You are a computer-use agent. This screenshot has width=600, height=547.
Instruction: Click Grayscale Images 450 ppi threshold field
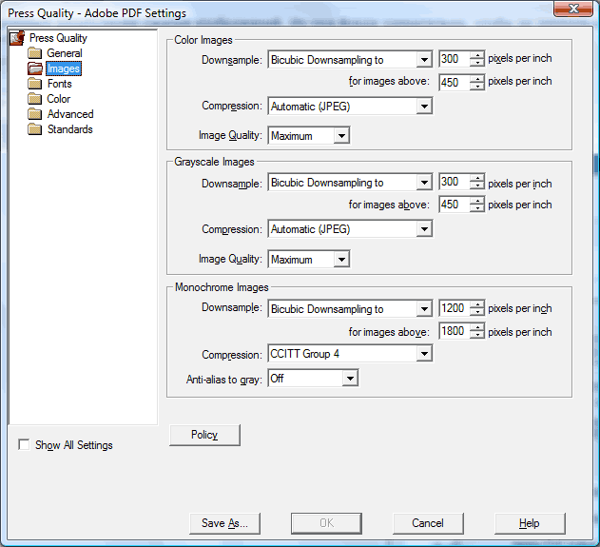455,205
